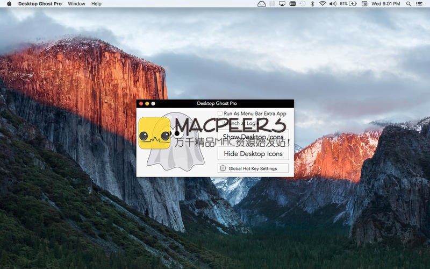Open the volume control in menu bar
This screenshot has width=430, height=269.
[x=333, y=4]
